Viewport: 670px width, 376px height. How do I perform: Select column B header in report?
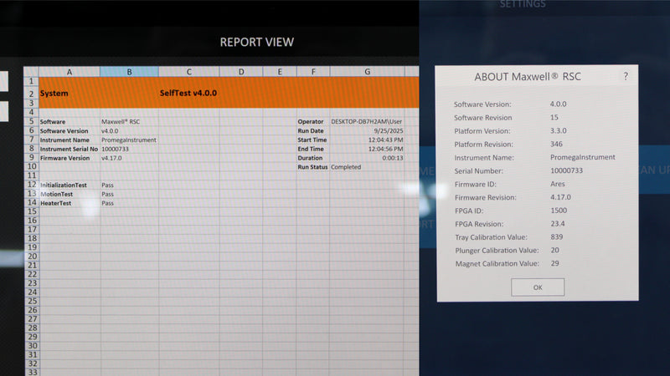click(129, 72)
